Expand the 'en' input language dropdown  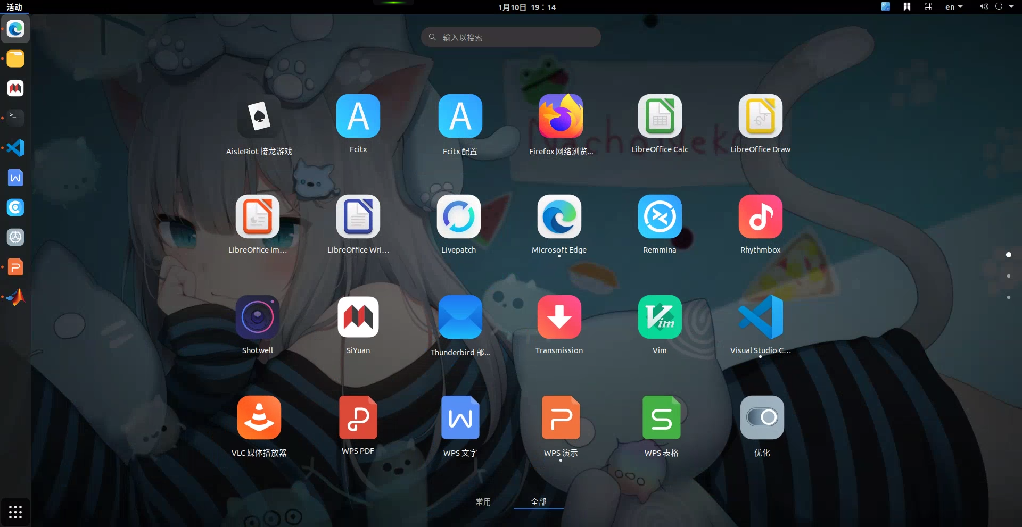[x=953, y=7]
